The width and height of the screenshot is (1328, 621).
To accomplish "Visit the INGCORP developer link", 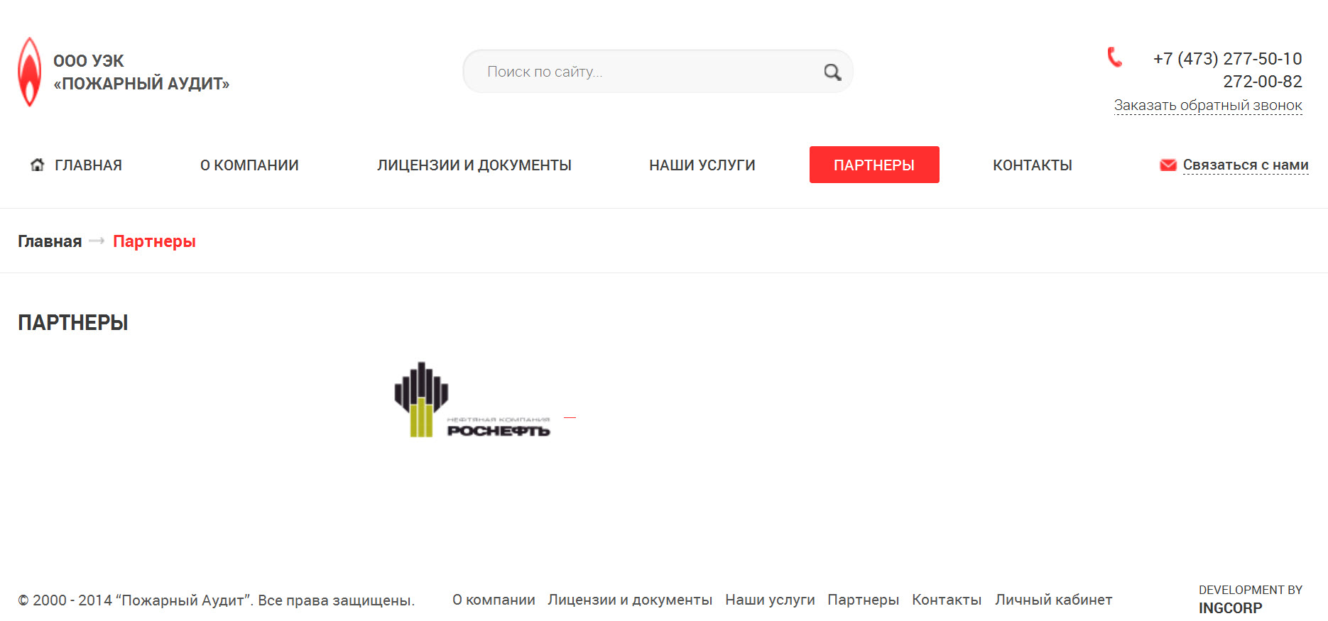I will tap(1231, 608).
